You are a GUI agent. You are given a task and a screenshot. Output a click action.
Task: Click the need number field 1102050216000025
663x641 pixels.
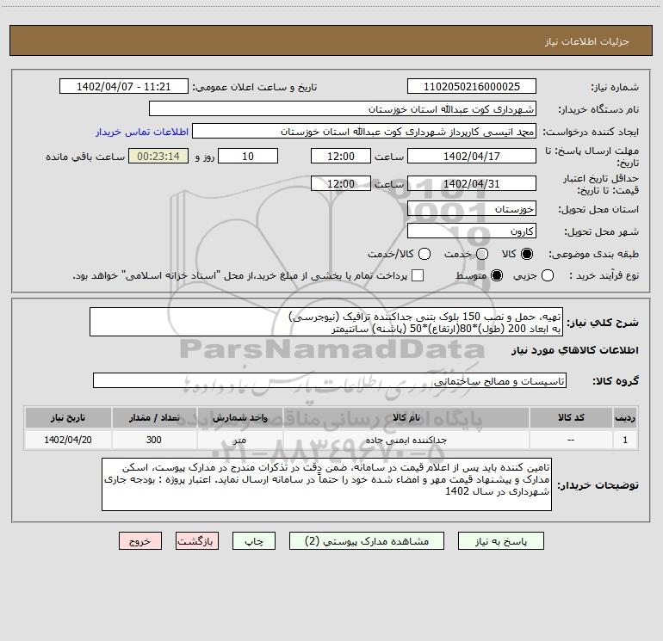point(472,87)
